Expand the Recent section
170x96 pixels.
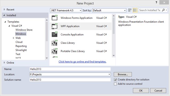click(x=4, y=10)
